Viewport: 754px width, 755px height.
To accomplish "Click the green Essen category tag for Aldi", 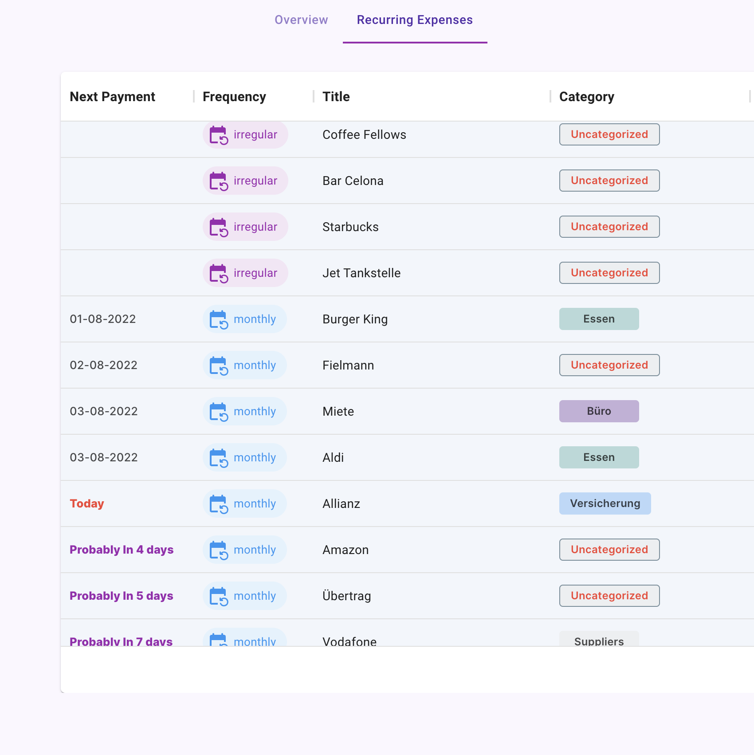I will pyautogui.click(x=599, y=457).
